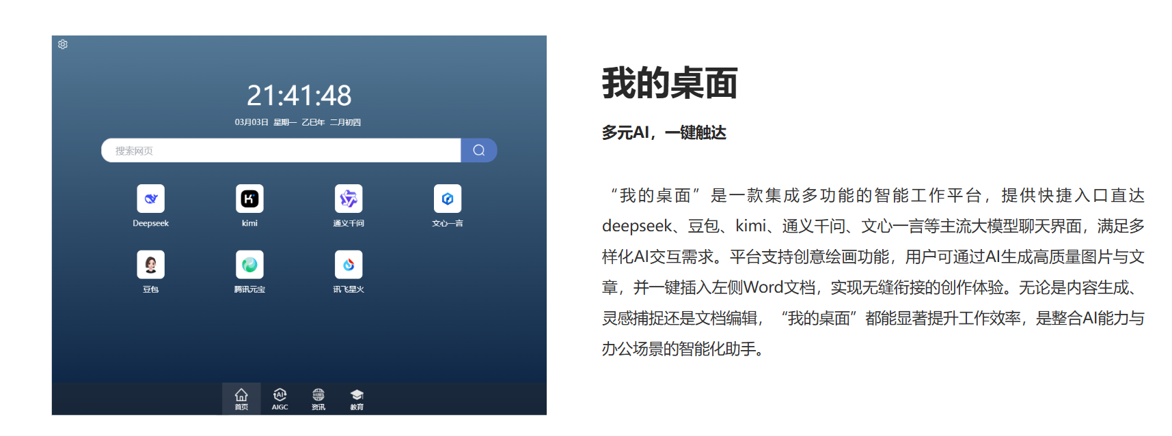This screenshot has width=1172, height=436.
Task: Click the blue magnifier search button
Action: [479, 150]
